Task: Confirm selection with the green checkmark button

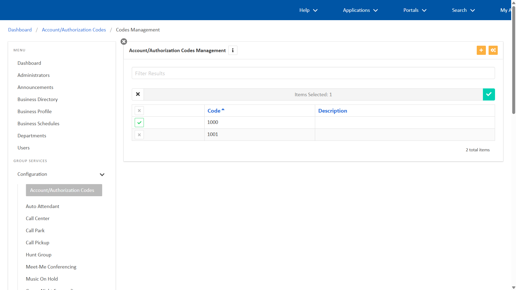Action: pos(489,94)
